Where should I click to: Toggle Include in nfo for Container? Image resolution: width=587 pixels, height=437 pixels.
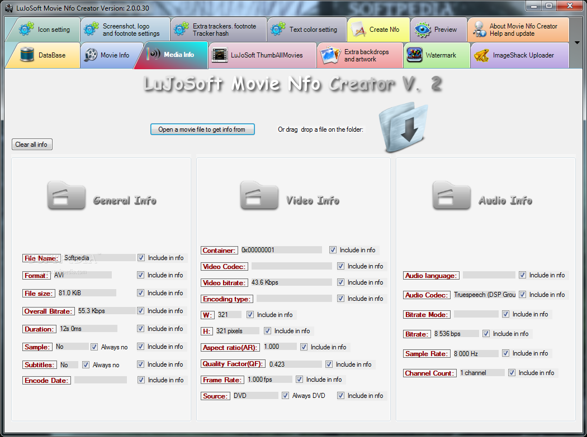pyautogui.click(x=333, y=249)
